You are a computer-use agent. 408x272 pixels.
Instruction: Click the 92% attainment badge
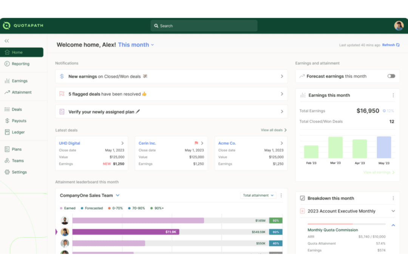276,221
